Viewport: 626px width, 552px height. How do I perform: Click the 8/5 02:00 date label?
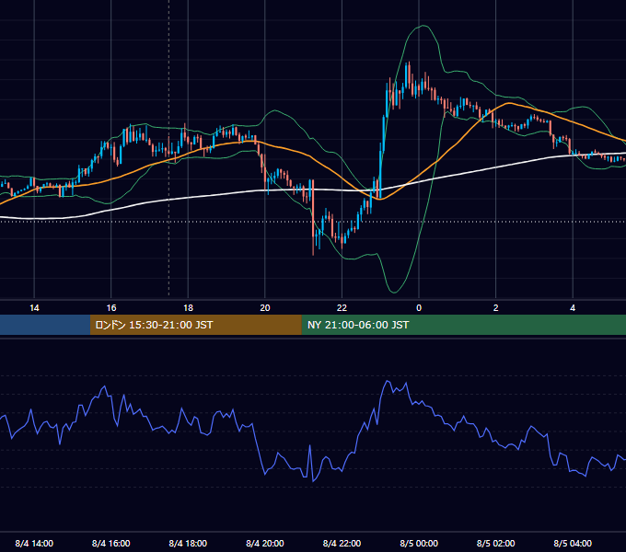(496, 543)
